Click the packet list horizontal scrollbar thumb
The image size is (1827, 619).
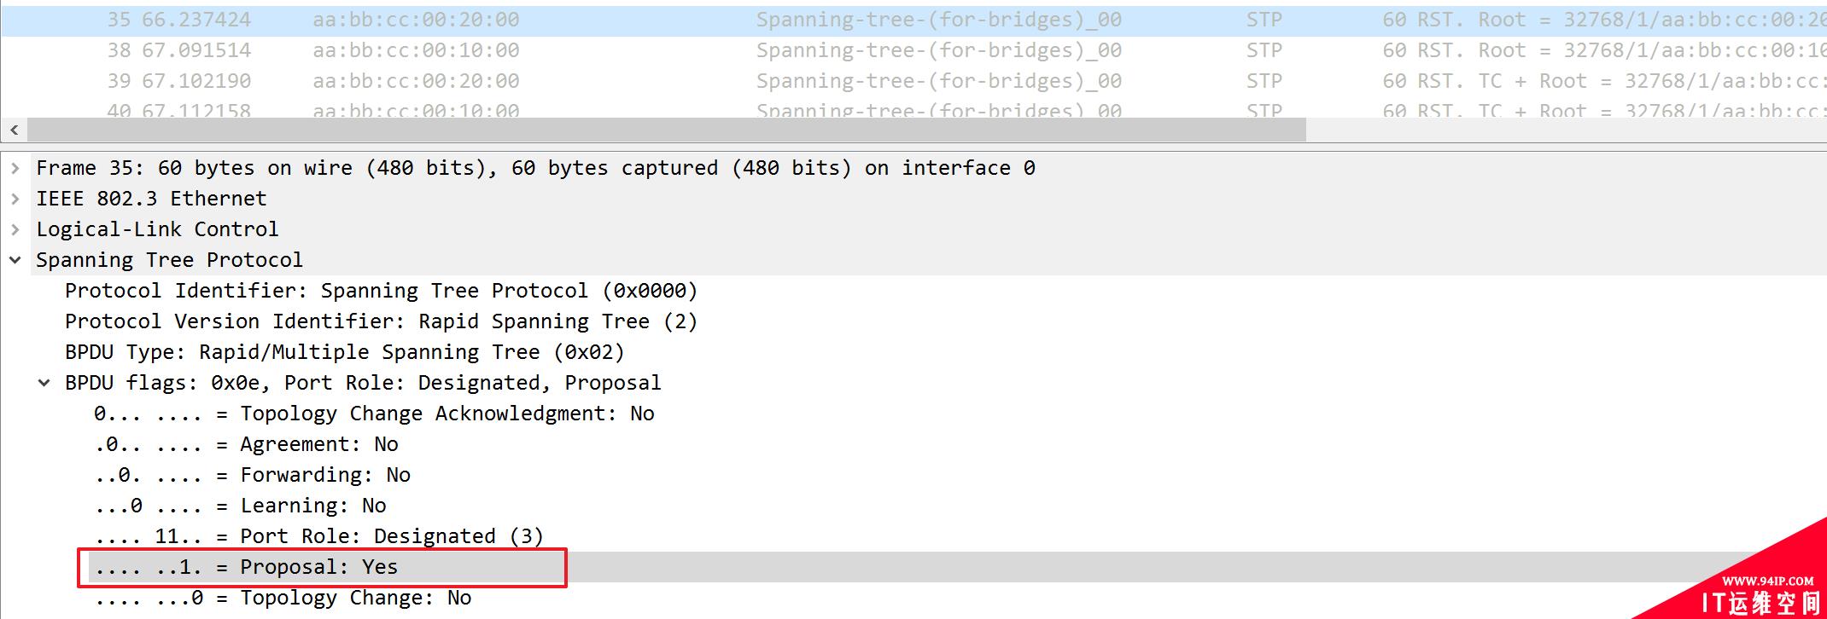pos(667,130)
